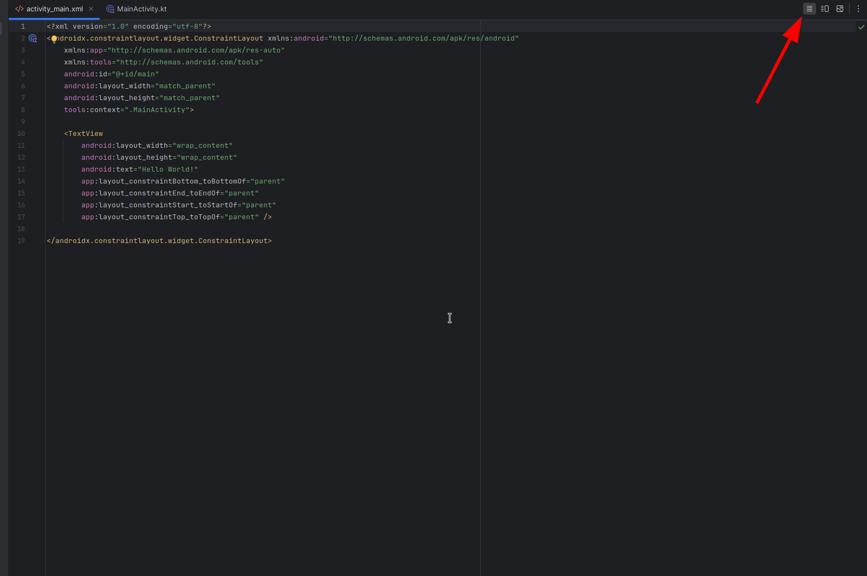The height and width of the screenshot is (576, 867).
Task: Click the "Hello World!" text value
Action: point(168,169)
